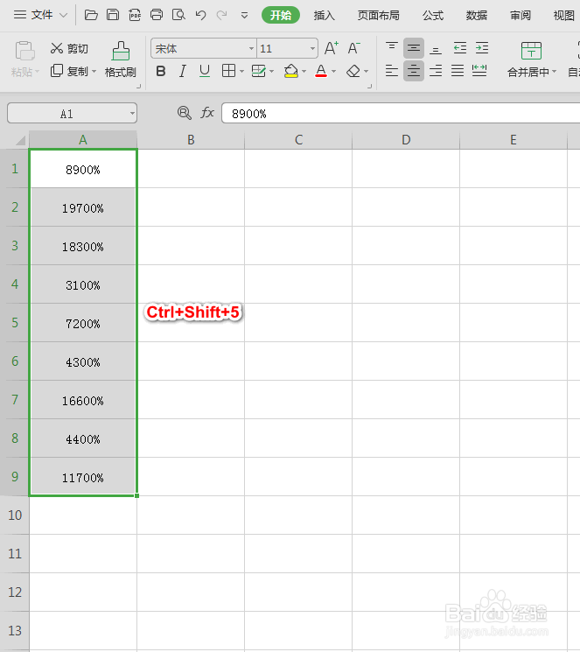Expand font color dropdown arrow

click(x=334, y=72)
